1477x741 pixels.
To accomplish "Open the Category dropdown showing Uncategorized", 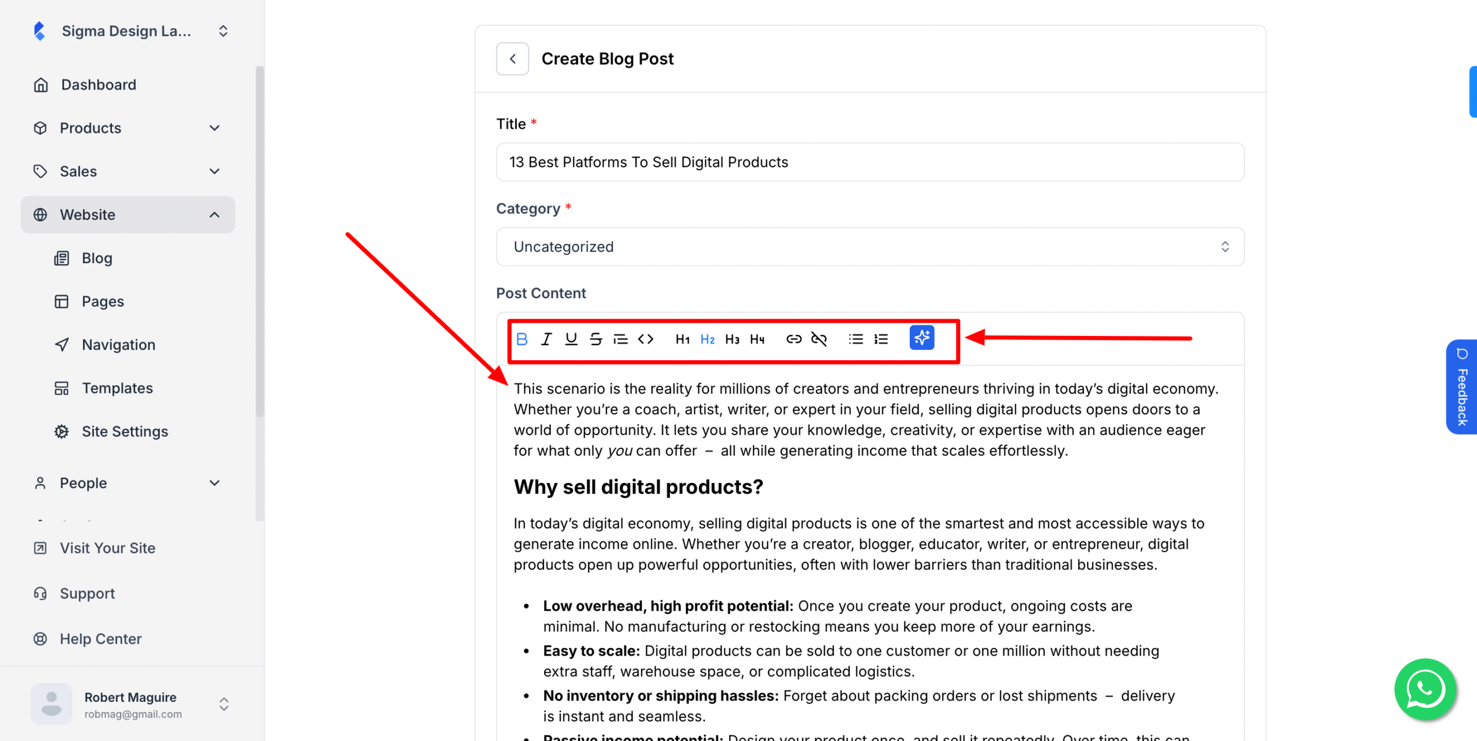I will (x=870, y=246).
